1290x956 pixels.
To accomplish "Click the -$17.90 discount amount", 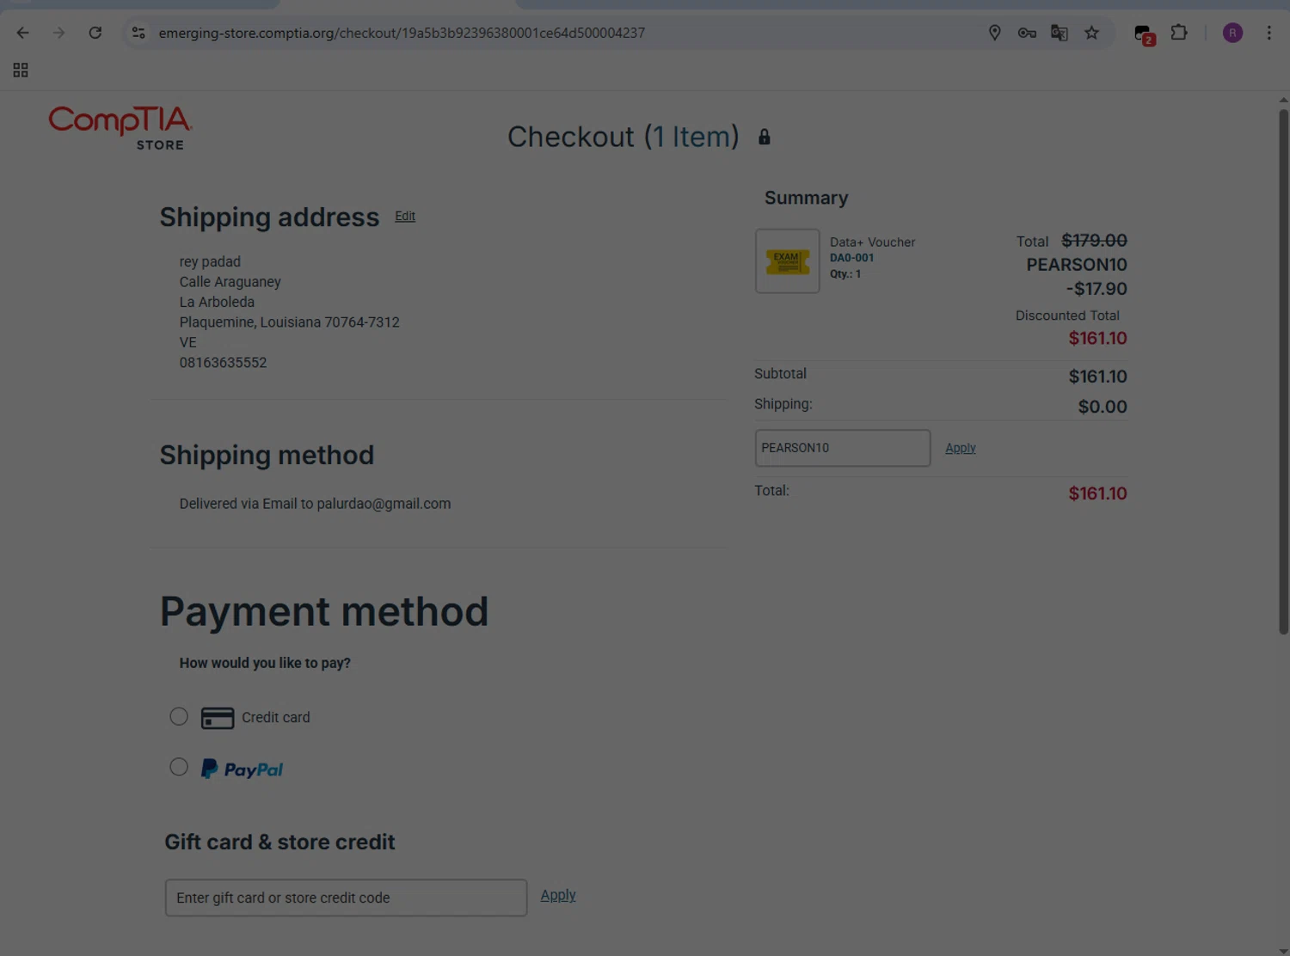I will point(1096,289).
